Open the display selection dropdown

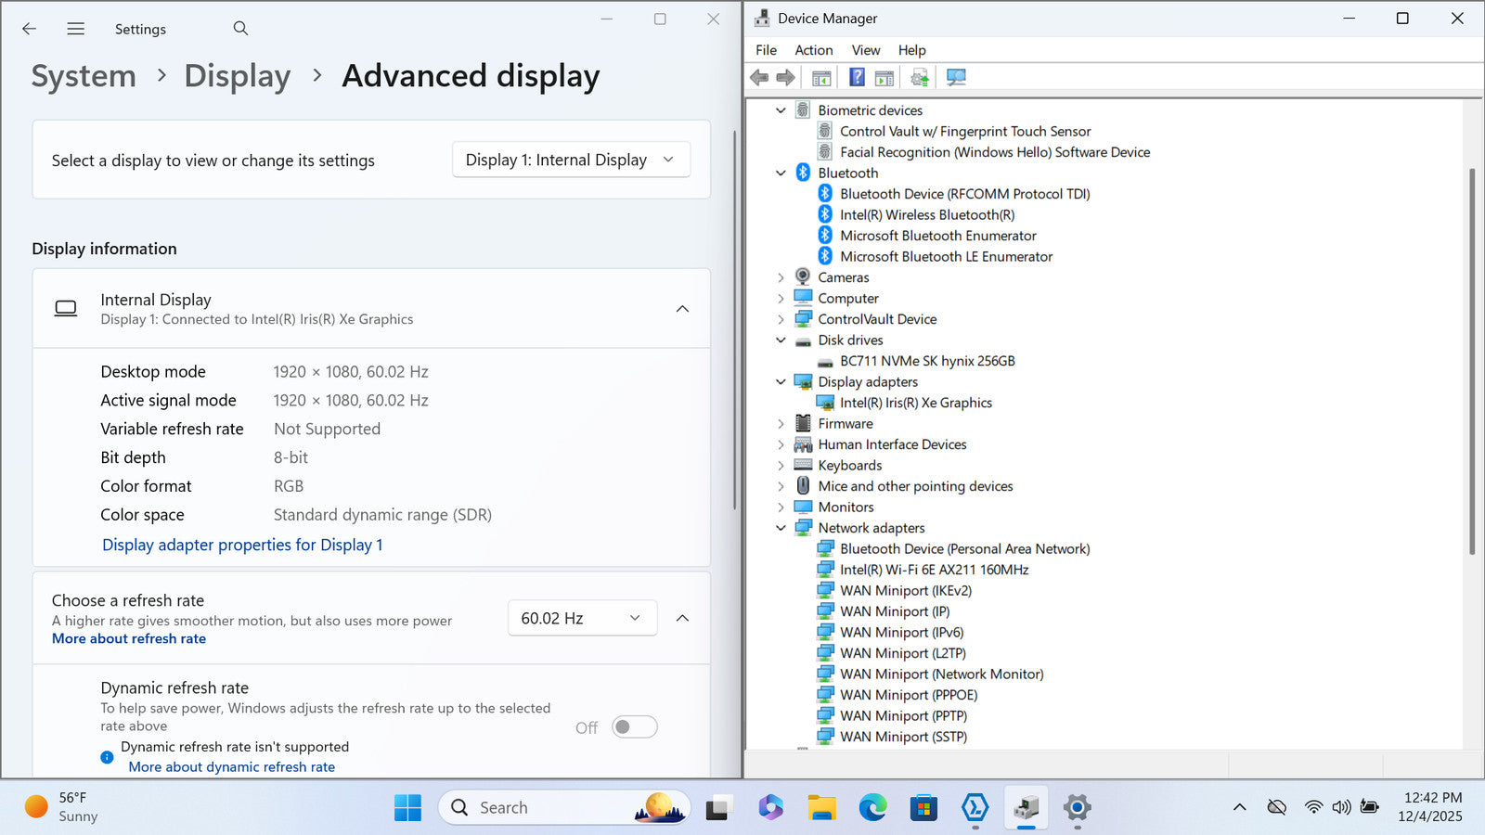tap(571, 160)
